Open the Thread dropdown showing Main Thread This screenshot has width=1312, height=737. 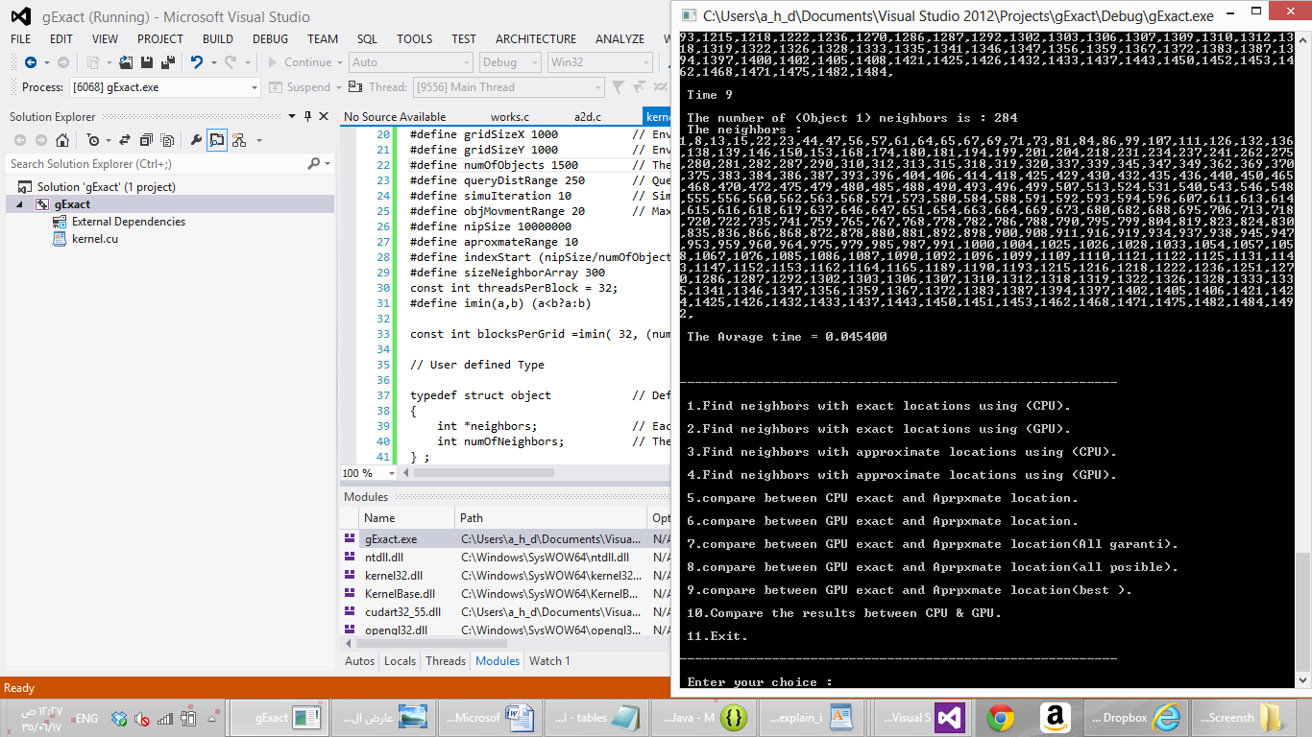(x=508, y=87)
